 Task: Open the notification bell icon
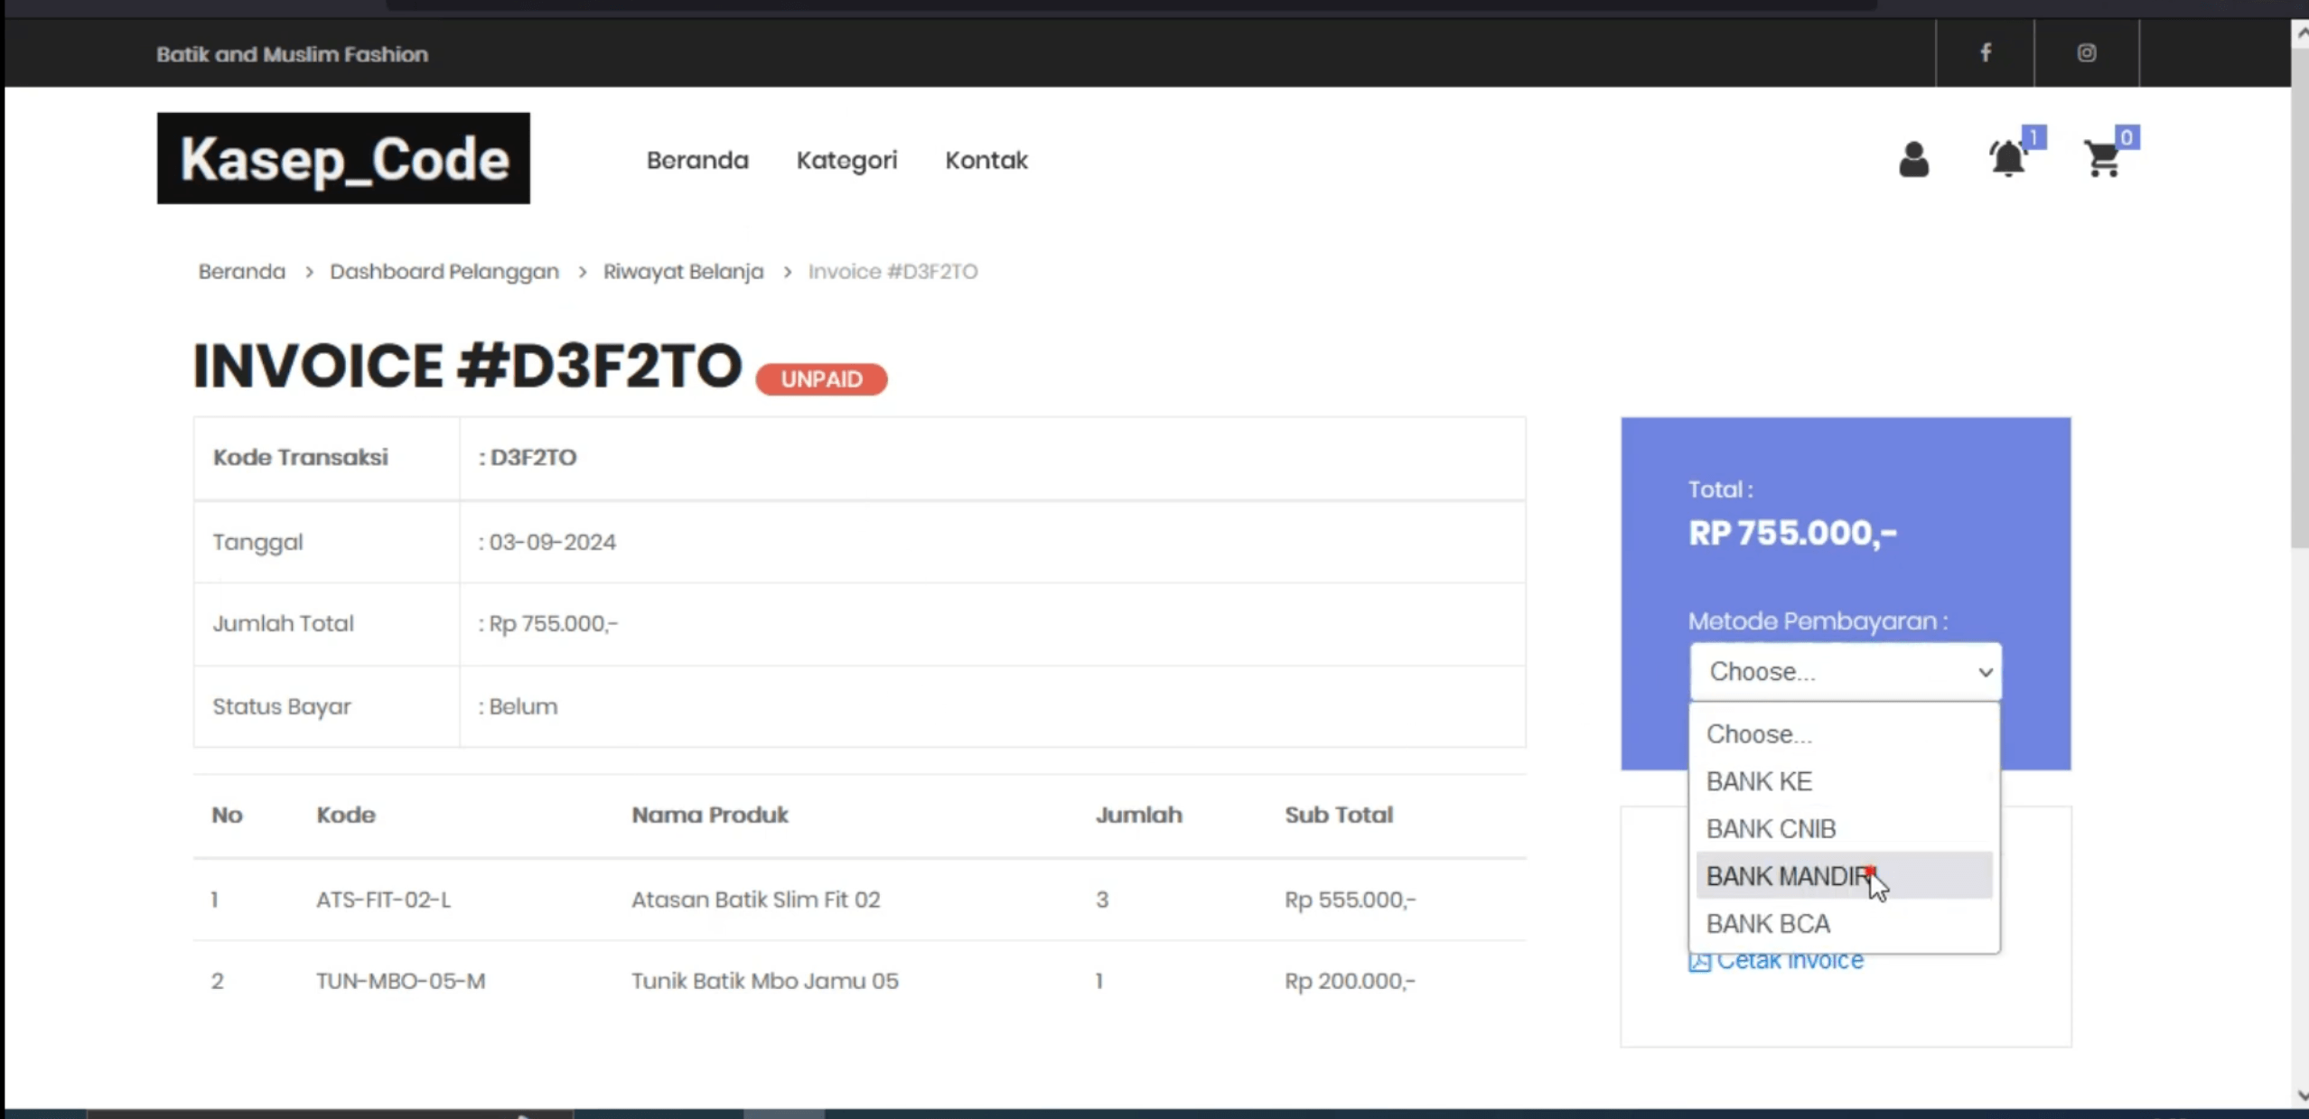point(2007,160)
